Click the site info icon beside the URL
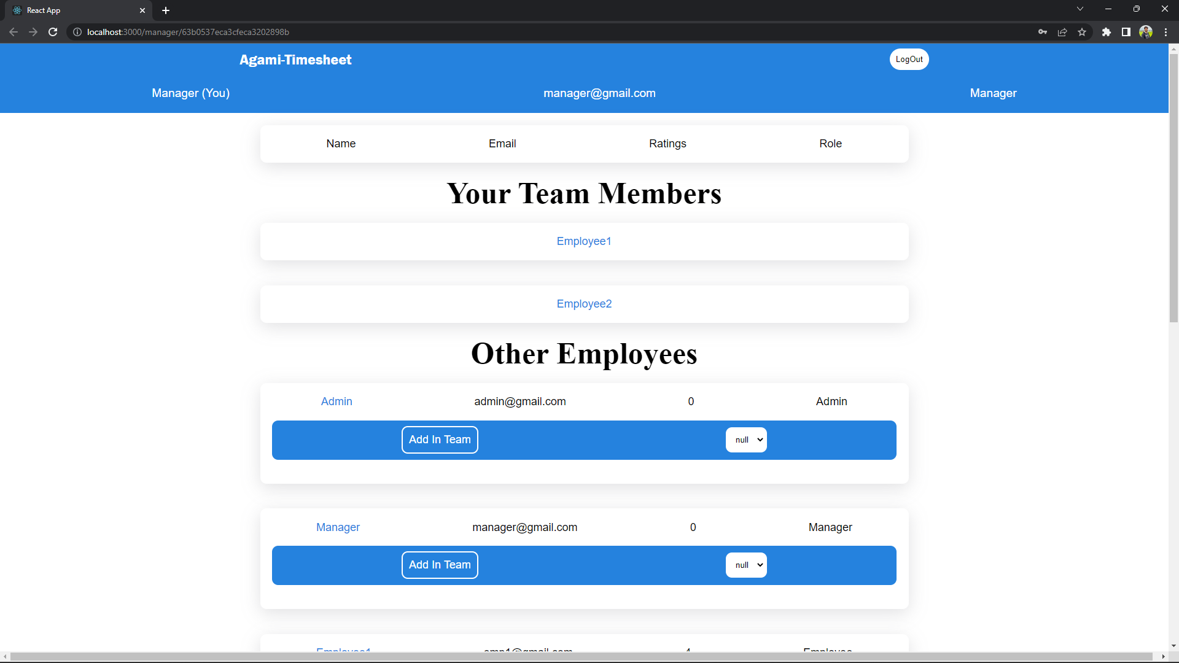 pyautogui.click(x=77, y=32)
